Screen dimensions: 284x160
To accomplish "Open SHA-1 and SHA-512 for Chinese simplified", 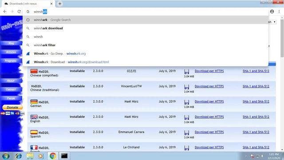I will (x=256, y=71).
